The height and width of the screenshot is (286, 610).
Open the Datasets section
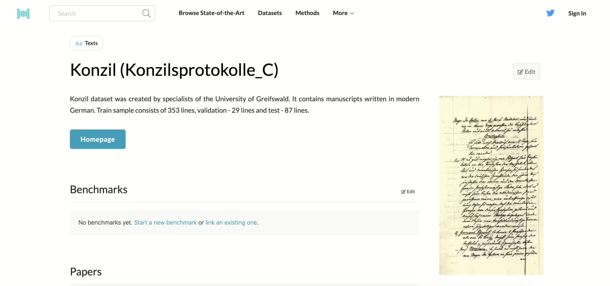pyautogui.click(x=270, y=13)
